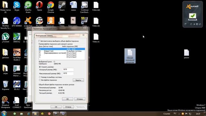Open the McAfee Security Scan icon
This screenshot has height=116, width=206.
[x=5, y=23]
